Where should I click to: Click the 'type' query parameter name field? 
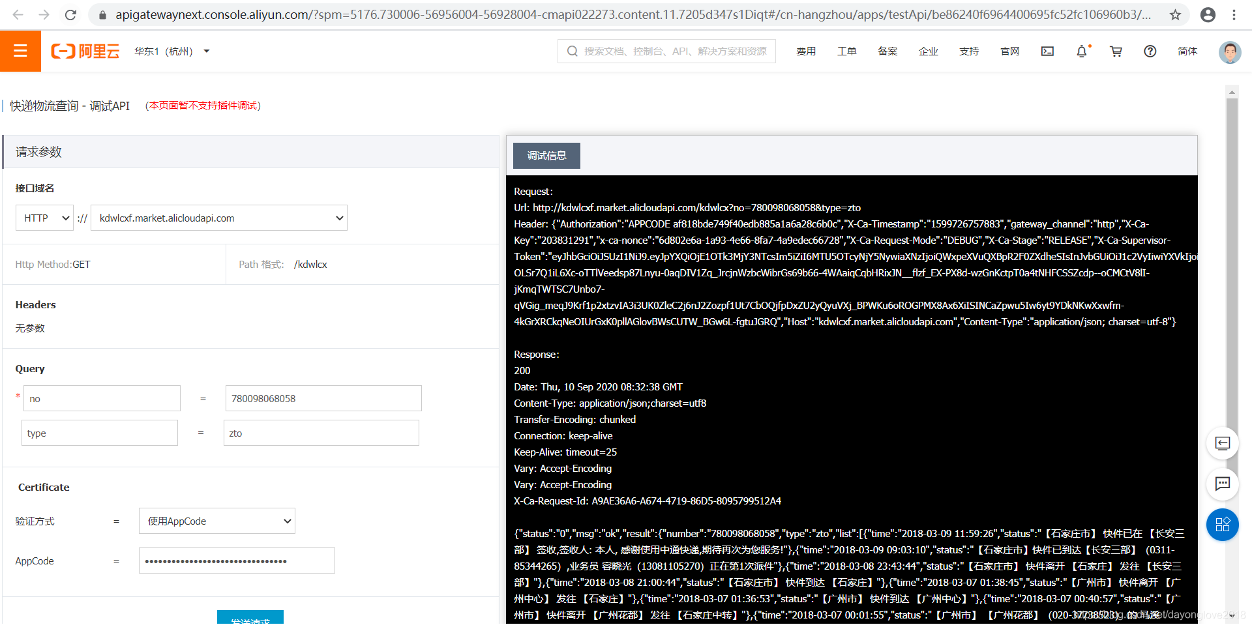pos(100,433)
